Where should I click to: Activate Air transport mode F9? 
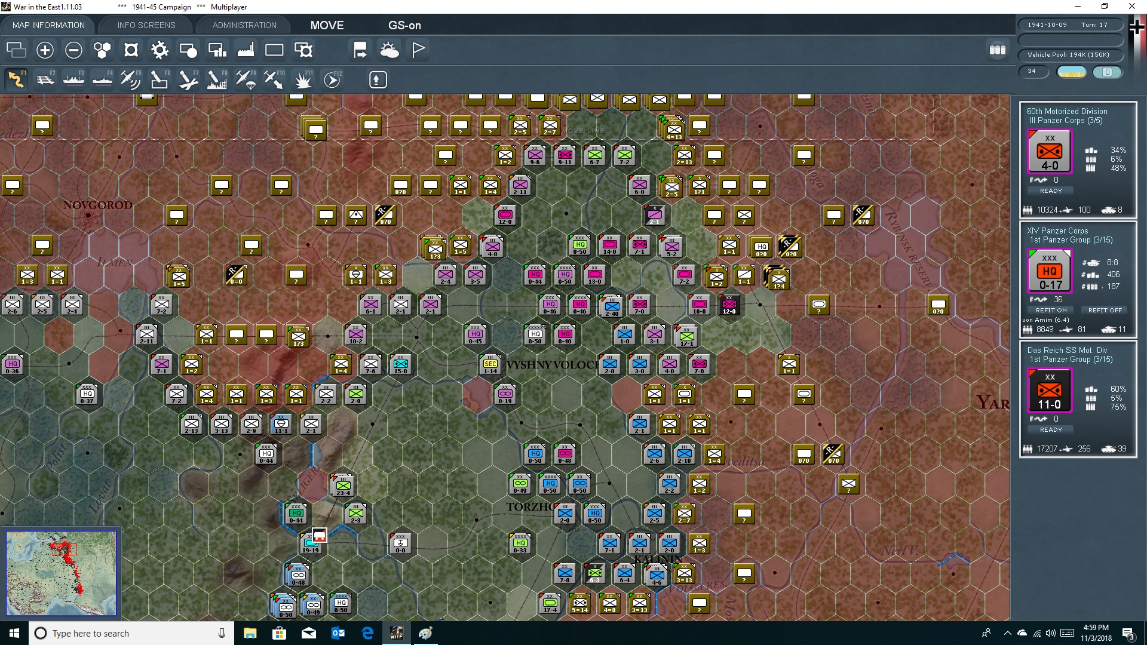[246, 79]
